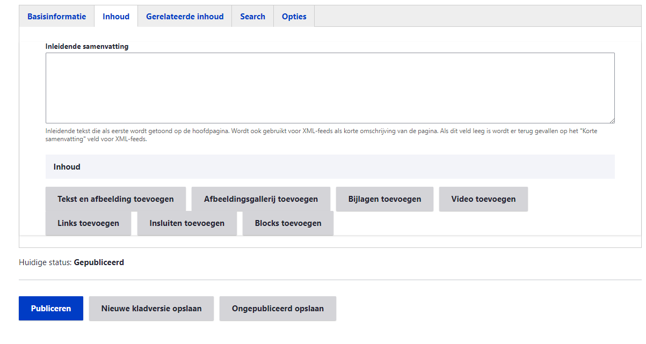Open the Opties tab

pyautogui.click(x=294, y=17)
